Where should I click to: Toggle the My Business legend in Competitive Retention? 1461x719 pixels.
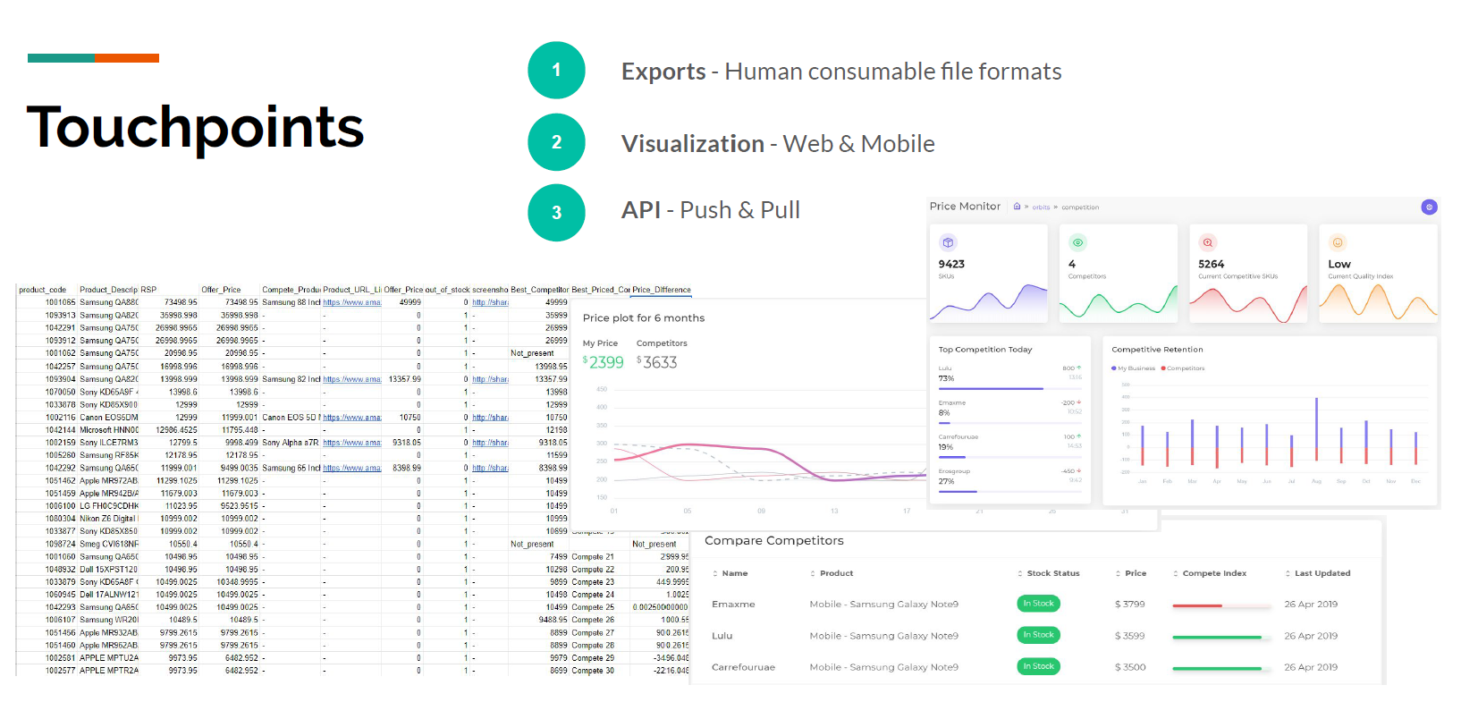[x=1134, y=368]
